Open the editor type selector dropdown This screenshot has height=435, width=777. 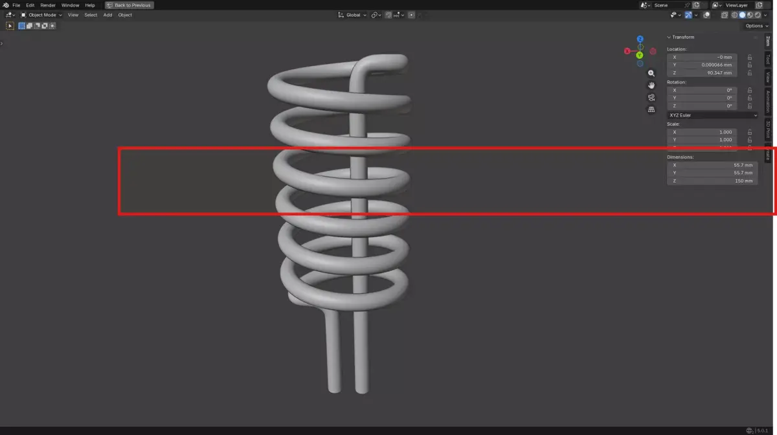(11, 15)
